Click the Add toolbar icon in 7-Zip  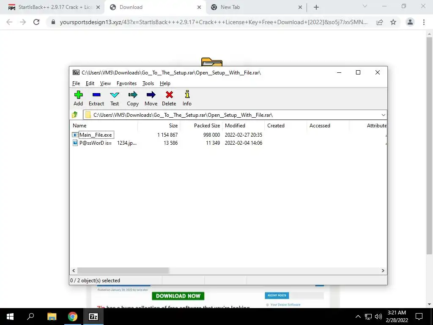[x=78, y=95]
